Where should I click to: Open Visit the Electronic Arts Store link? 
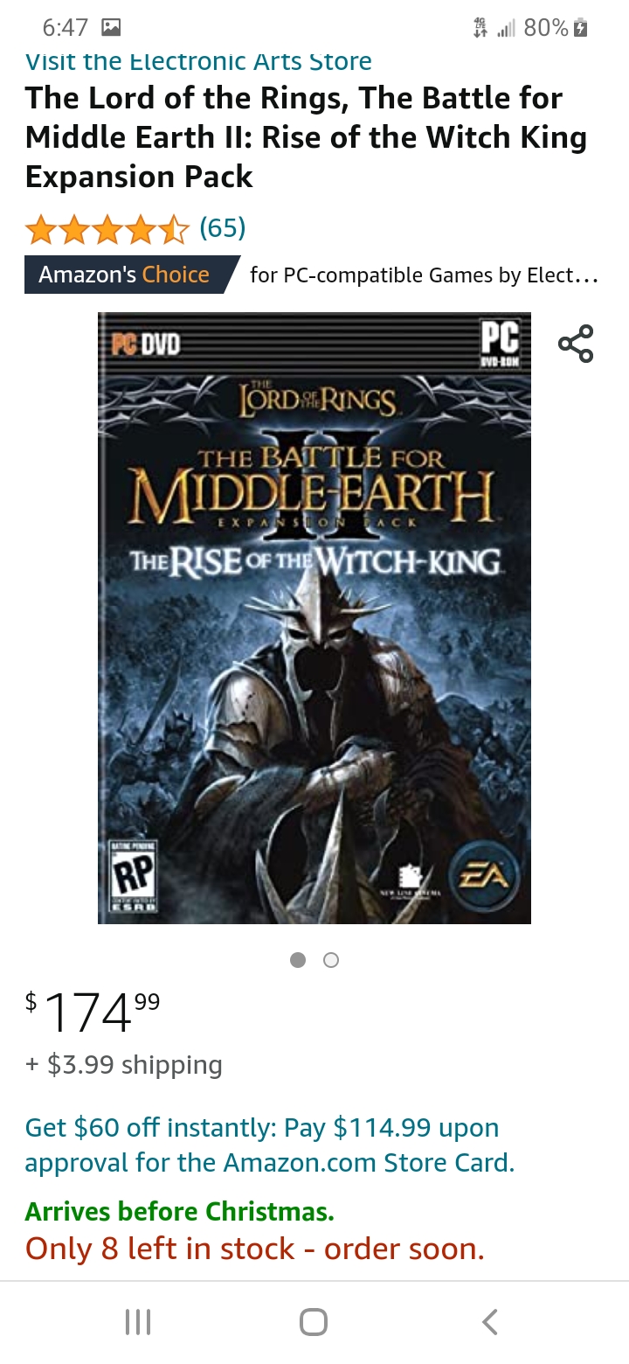198,62
